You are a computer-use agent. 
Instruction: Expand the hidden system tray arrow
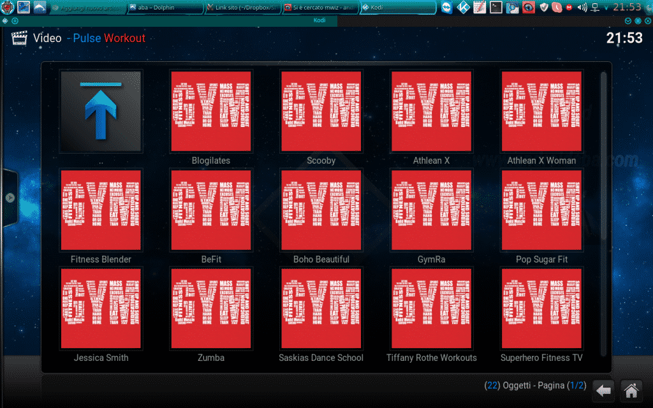606,8
